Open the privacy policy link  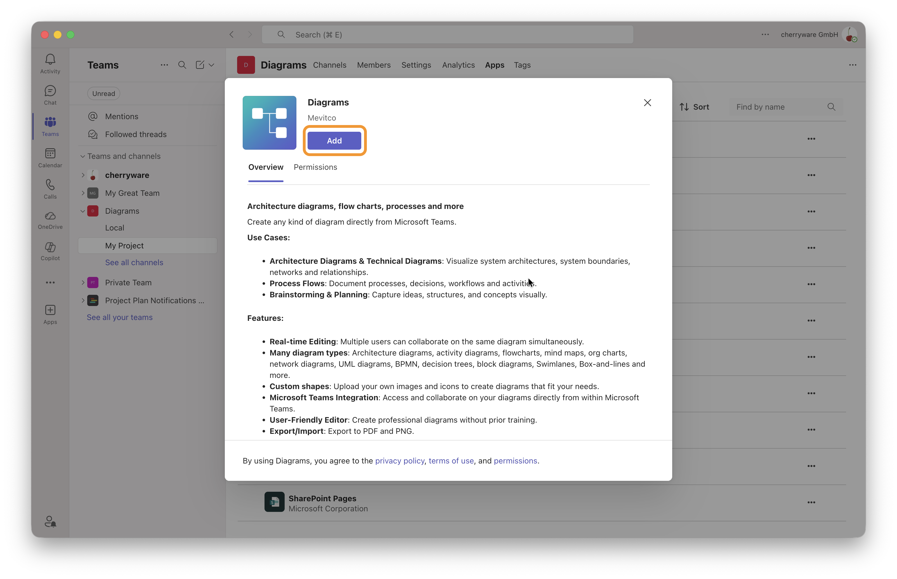tap(400, 461)
